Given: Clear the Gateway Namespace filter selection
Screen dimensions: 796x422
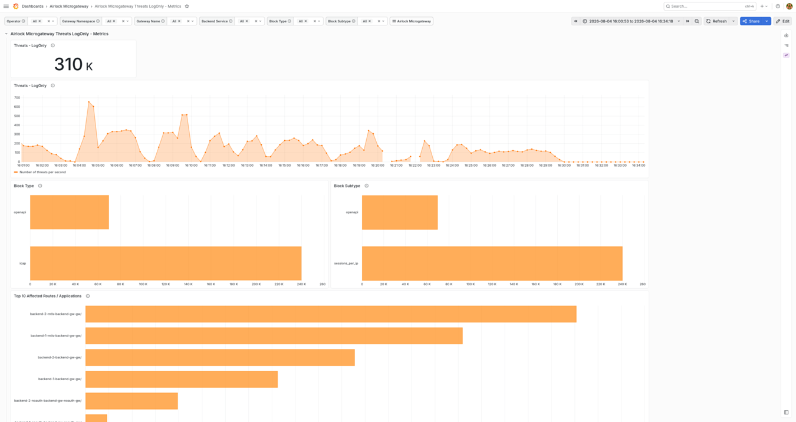Looking at the screenshot, I should pos(123,21).
